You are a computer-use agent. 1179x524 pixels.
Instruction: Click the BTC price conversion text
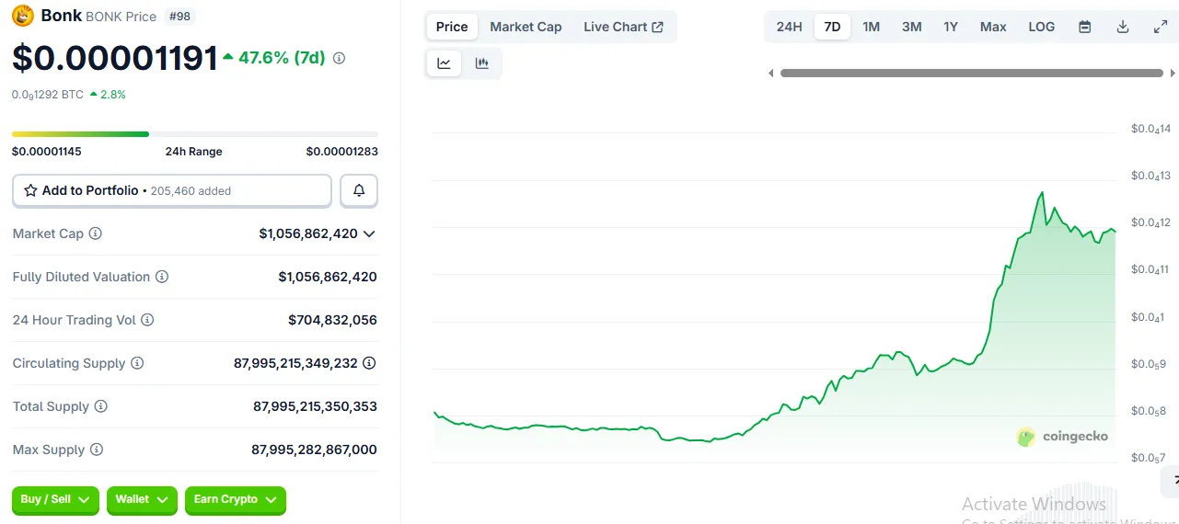[48, 94]
